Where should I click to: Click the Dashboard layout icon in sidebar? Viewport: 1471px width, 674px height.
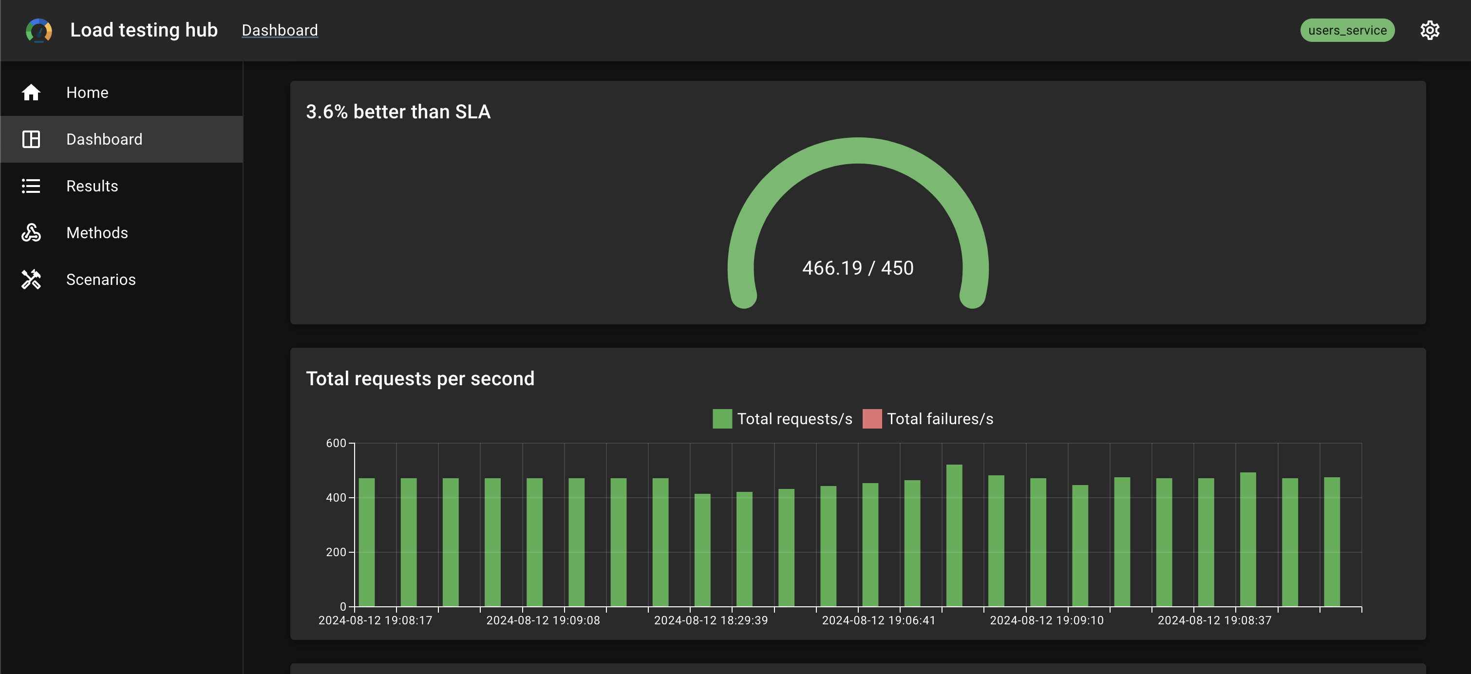click(31, 139)
